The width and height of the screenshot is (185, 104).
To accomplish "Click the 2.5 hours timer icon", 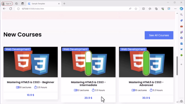I will (35, 87).
